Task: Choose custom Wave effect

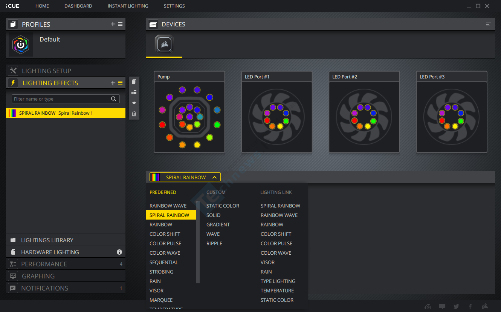Action: click(x=213, y=234)
